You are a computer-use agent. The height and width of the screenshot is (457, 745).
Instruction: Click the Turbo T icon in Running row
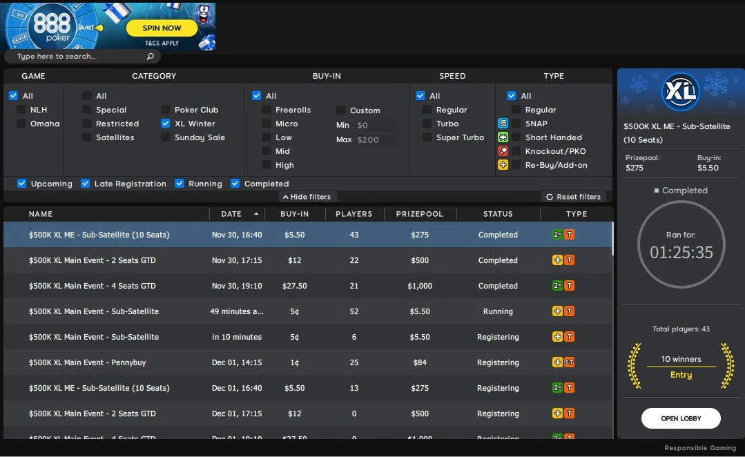point(570,311)
